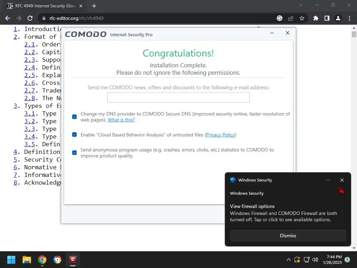This screenshot has height=268, width=357.
Task: Open Comodo Dragon browser taskbar icon
Action: (x=58, y=260)
